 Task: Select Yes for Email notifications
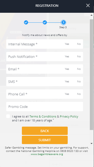point(67,69)
